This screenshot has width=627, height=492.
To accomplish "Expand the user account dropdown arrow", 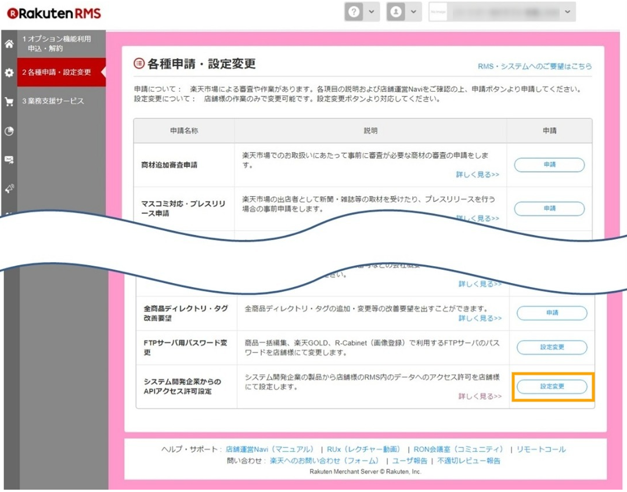I will tap(413, 12).
